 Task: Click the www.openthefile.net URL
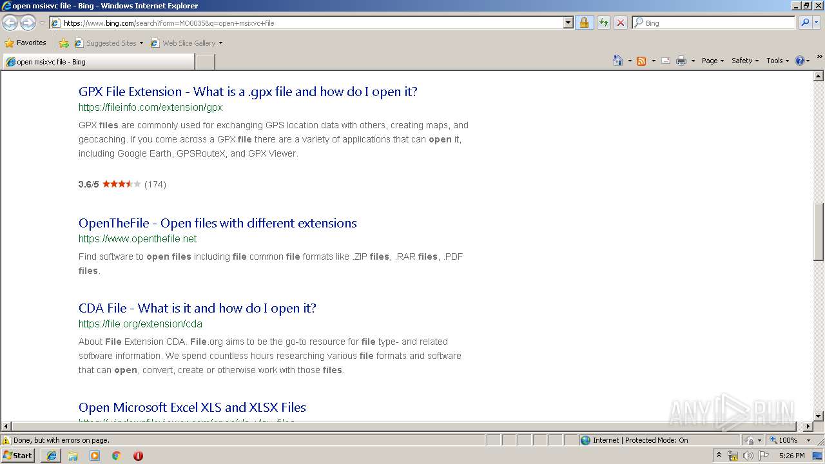point(138,239)
